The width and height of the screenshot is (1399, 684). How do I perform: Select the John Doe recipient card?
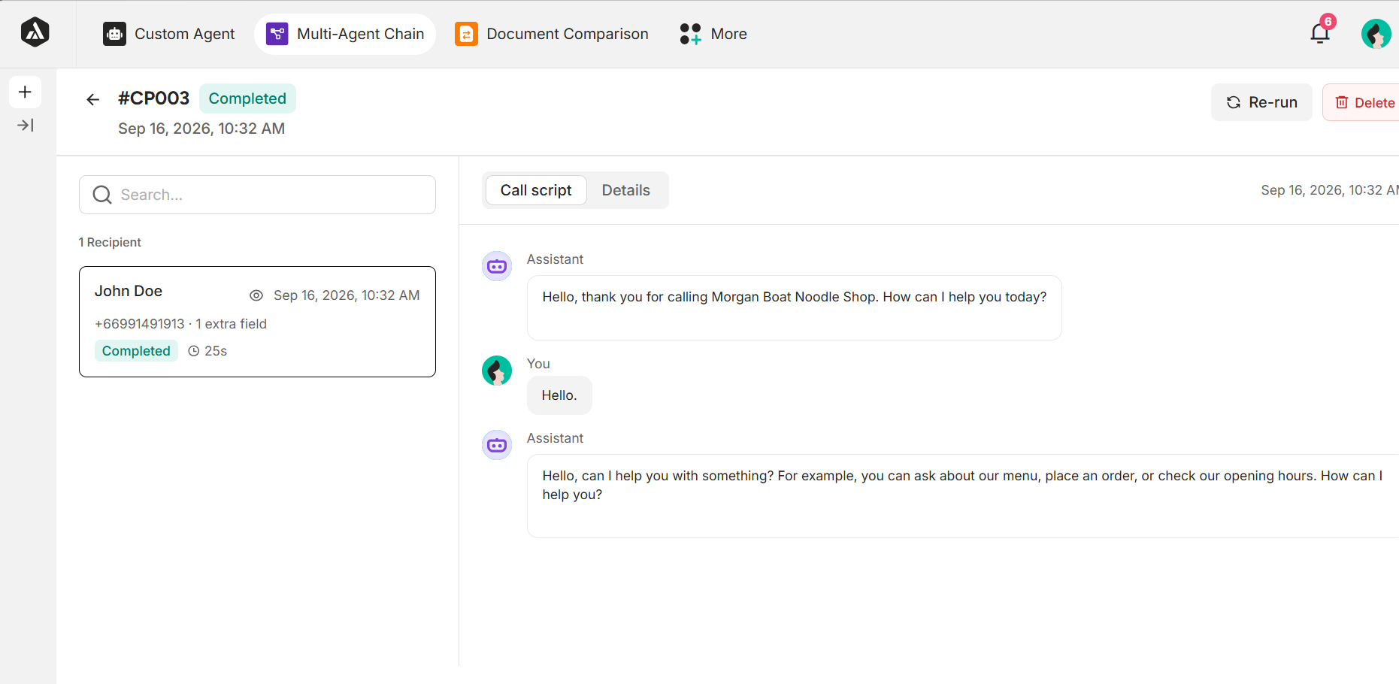[x=257, y=322]
